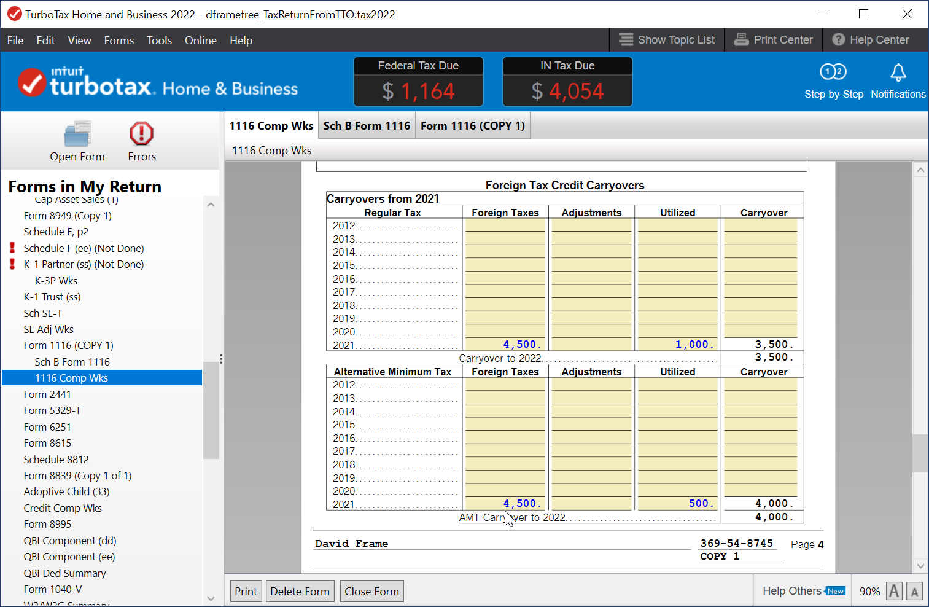Select QBI Component (ee) form

point(69,557)
